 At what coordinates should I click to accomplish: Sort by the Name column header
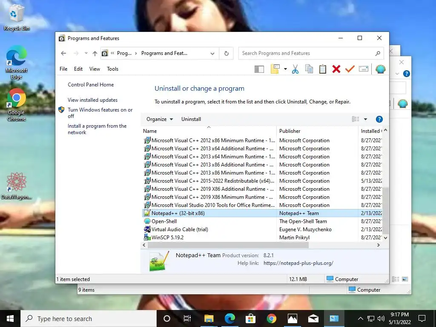coord(209,131)
